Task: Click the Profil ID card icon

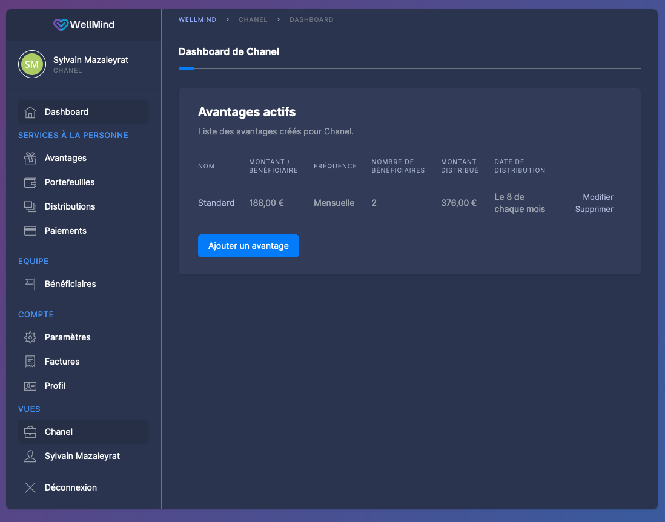Action: (x=30, y=386)
